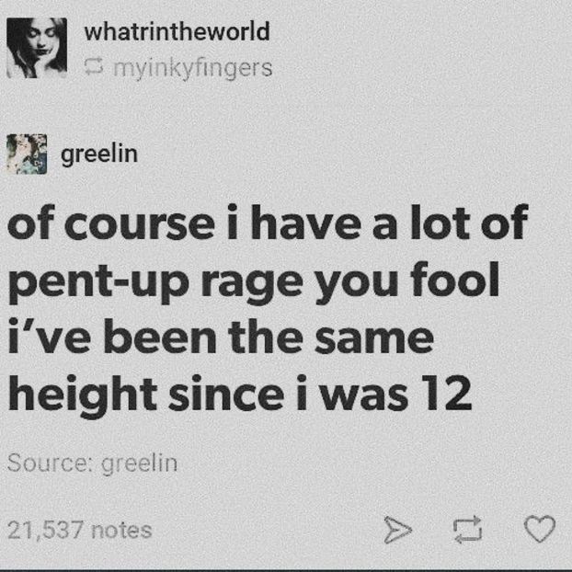This screenshot has height=572, width=572.
Task: Click the text line 'pent-up rage you fool'
Action: coord(254,282)
